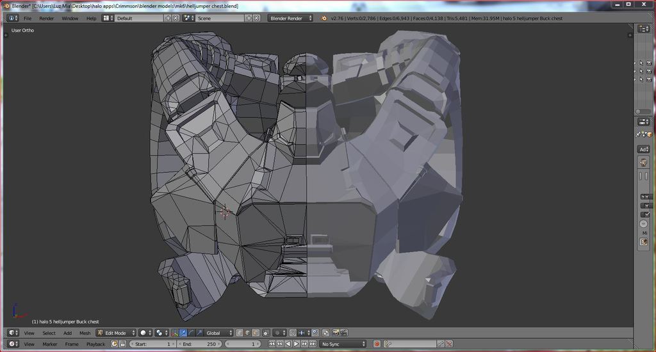Click the current frame field
This screenshot has height=352, width=656.
click(x=243, y=344)
